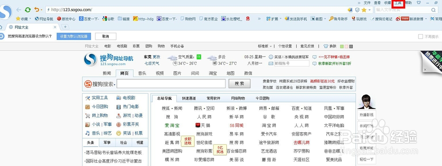The width and height of the screenshot is (442, 166).
Task: Click the back arrow navigation icon
Action: [19, 10]
